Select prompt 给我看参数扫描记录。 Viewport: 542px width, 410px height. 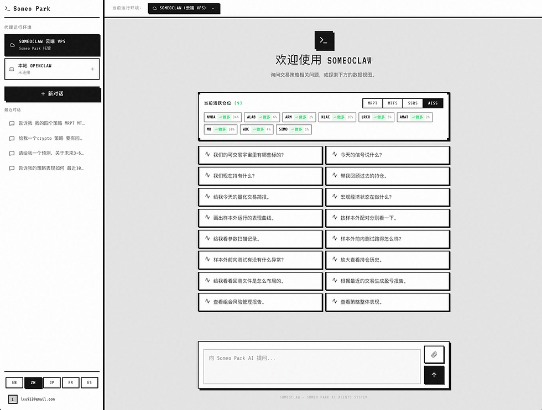click(x=260, y=239)
